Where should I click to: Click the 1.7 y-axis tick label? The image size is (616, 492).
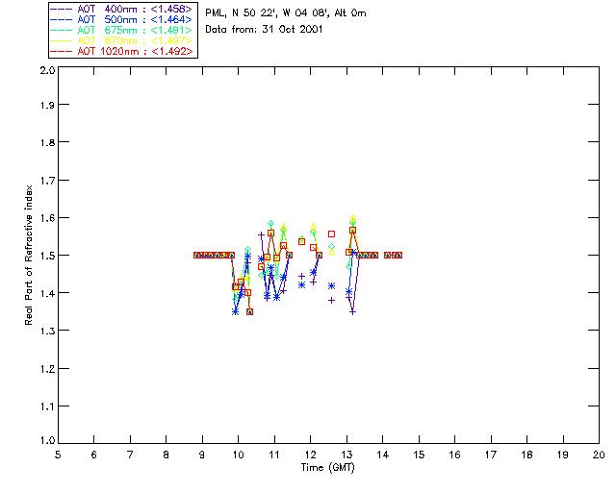[x=47, y=180]
